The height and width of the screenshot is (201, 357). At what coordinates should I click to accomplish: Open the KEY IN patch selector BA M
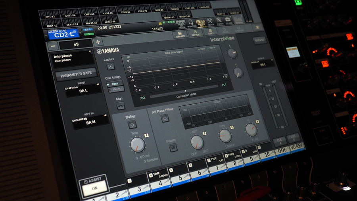click(90, 121)
